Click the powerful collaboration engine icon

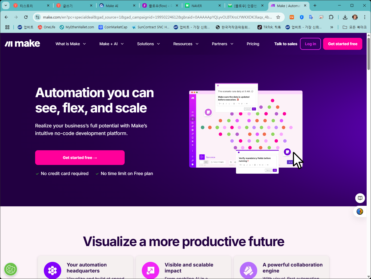(x=249, y=270)
